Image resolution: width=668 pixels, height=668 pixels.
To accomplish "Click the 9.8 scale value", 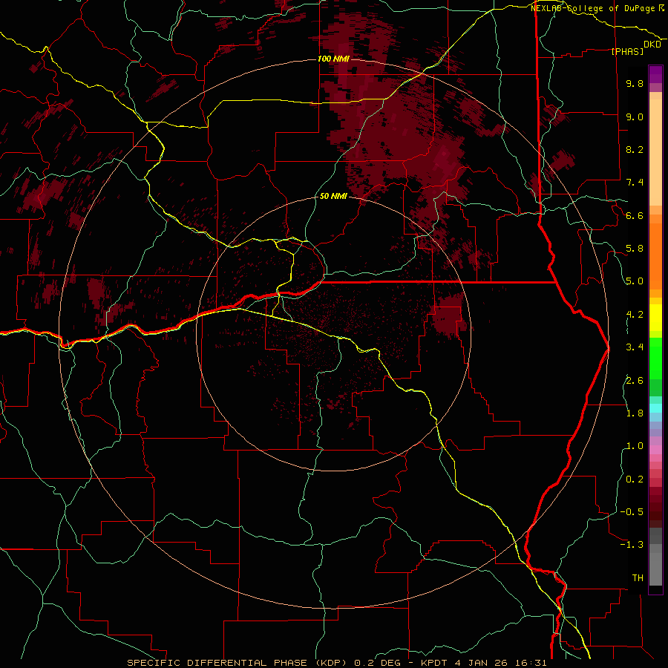I will coord(635,84).
